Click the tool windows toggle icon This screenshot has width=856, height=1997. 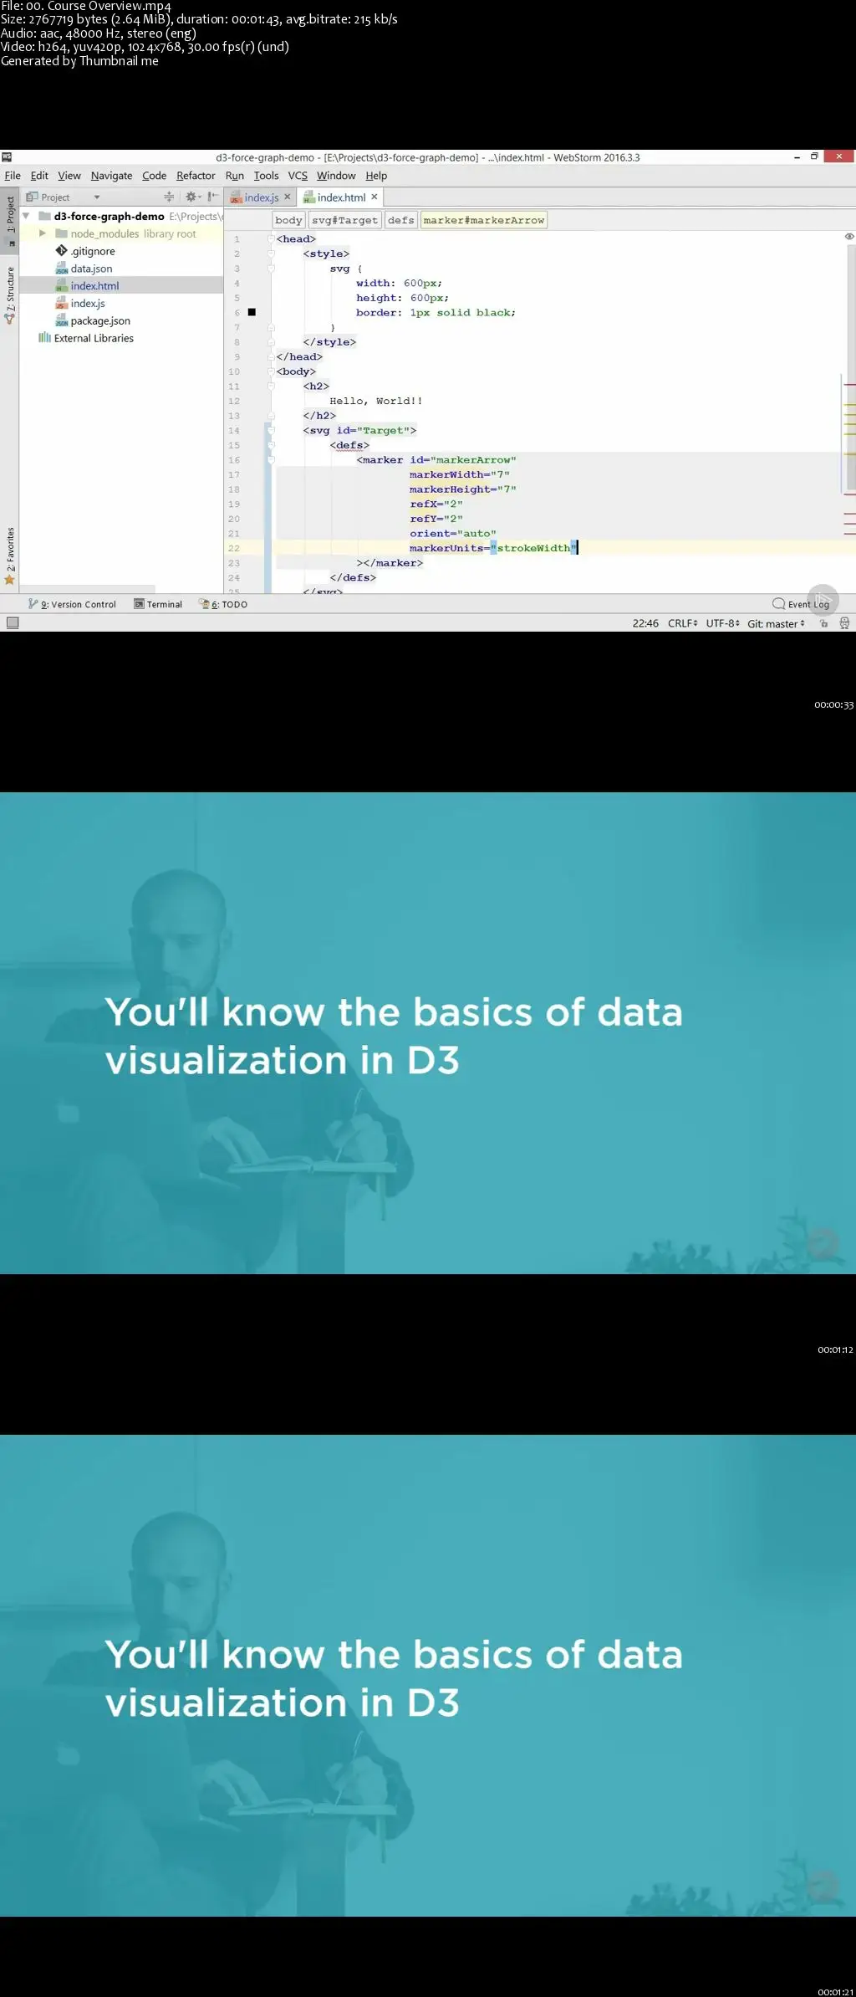[x=13, y=622]
